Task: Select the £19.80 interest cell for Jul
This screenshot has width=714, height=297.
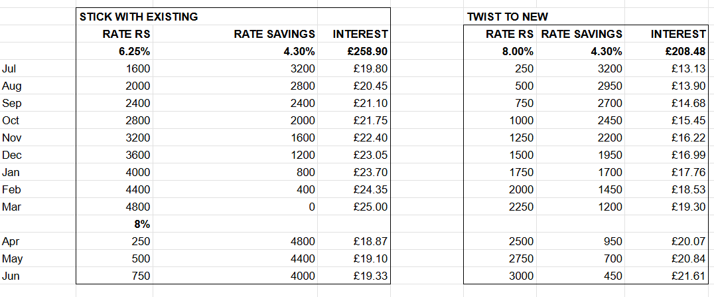Action: tap(371, 69)
